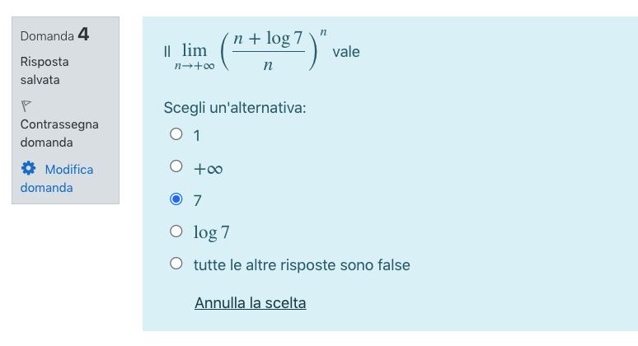Screen dimensions: 638x346
Task: Choose the +∞ radio button
Action: (176, 166)
